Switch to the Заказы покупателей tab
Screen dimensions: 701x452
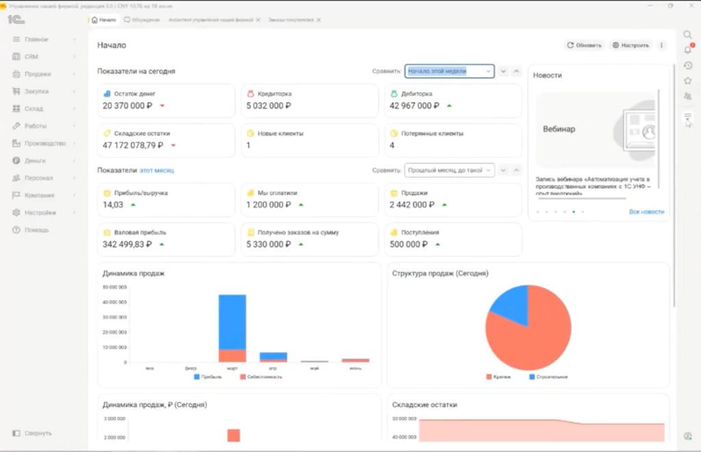[x=290, y=20]
